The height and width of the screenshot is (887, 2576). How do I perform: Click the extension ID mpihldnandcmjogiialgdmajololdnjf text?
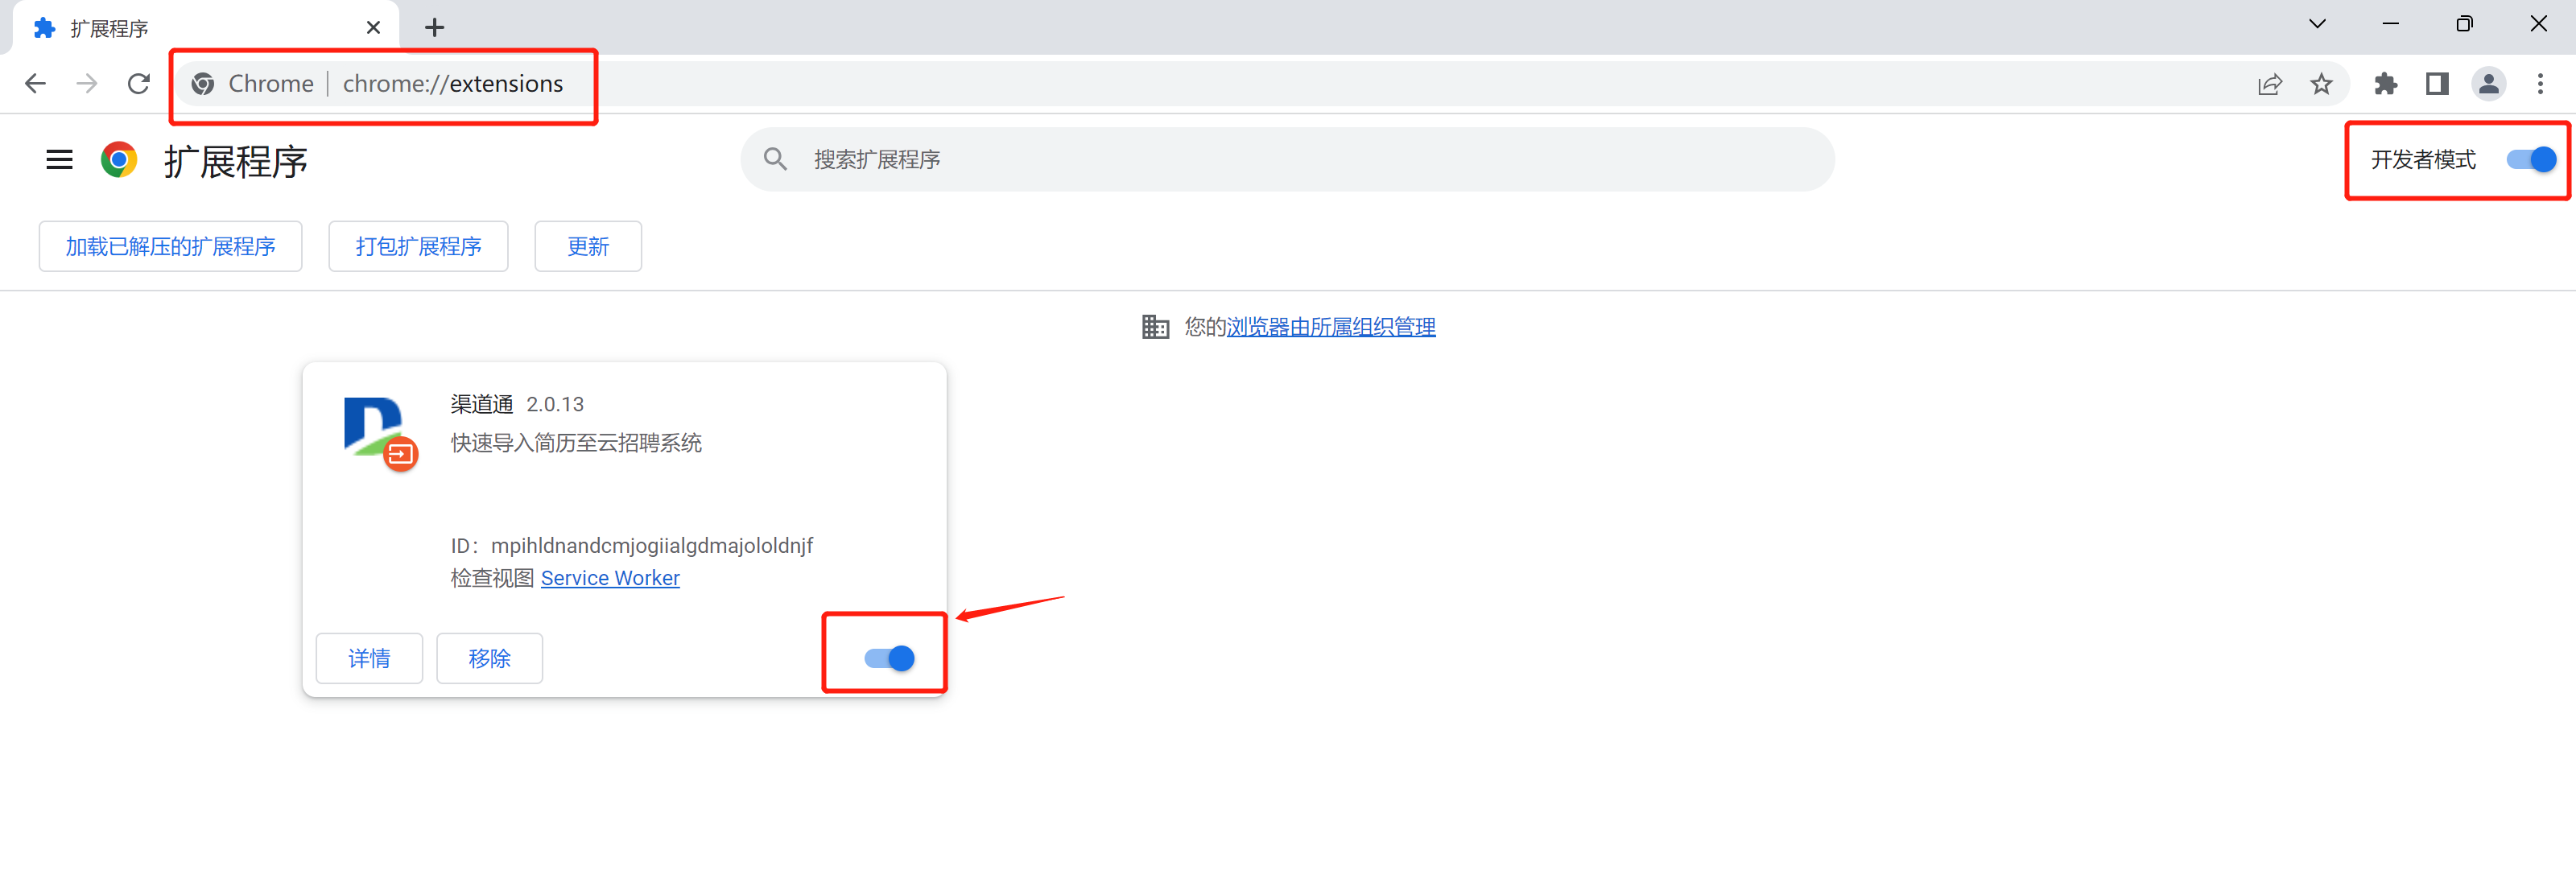point(652,546)
